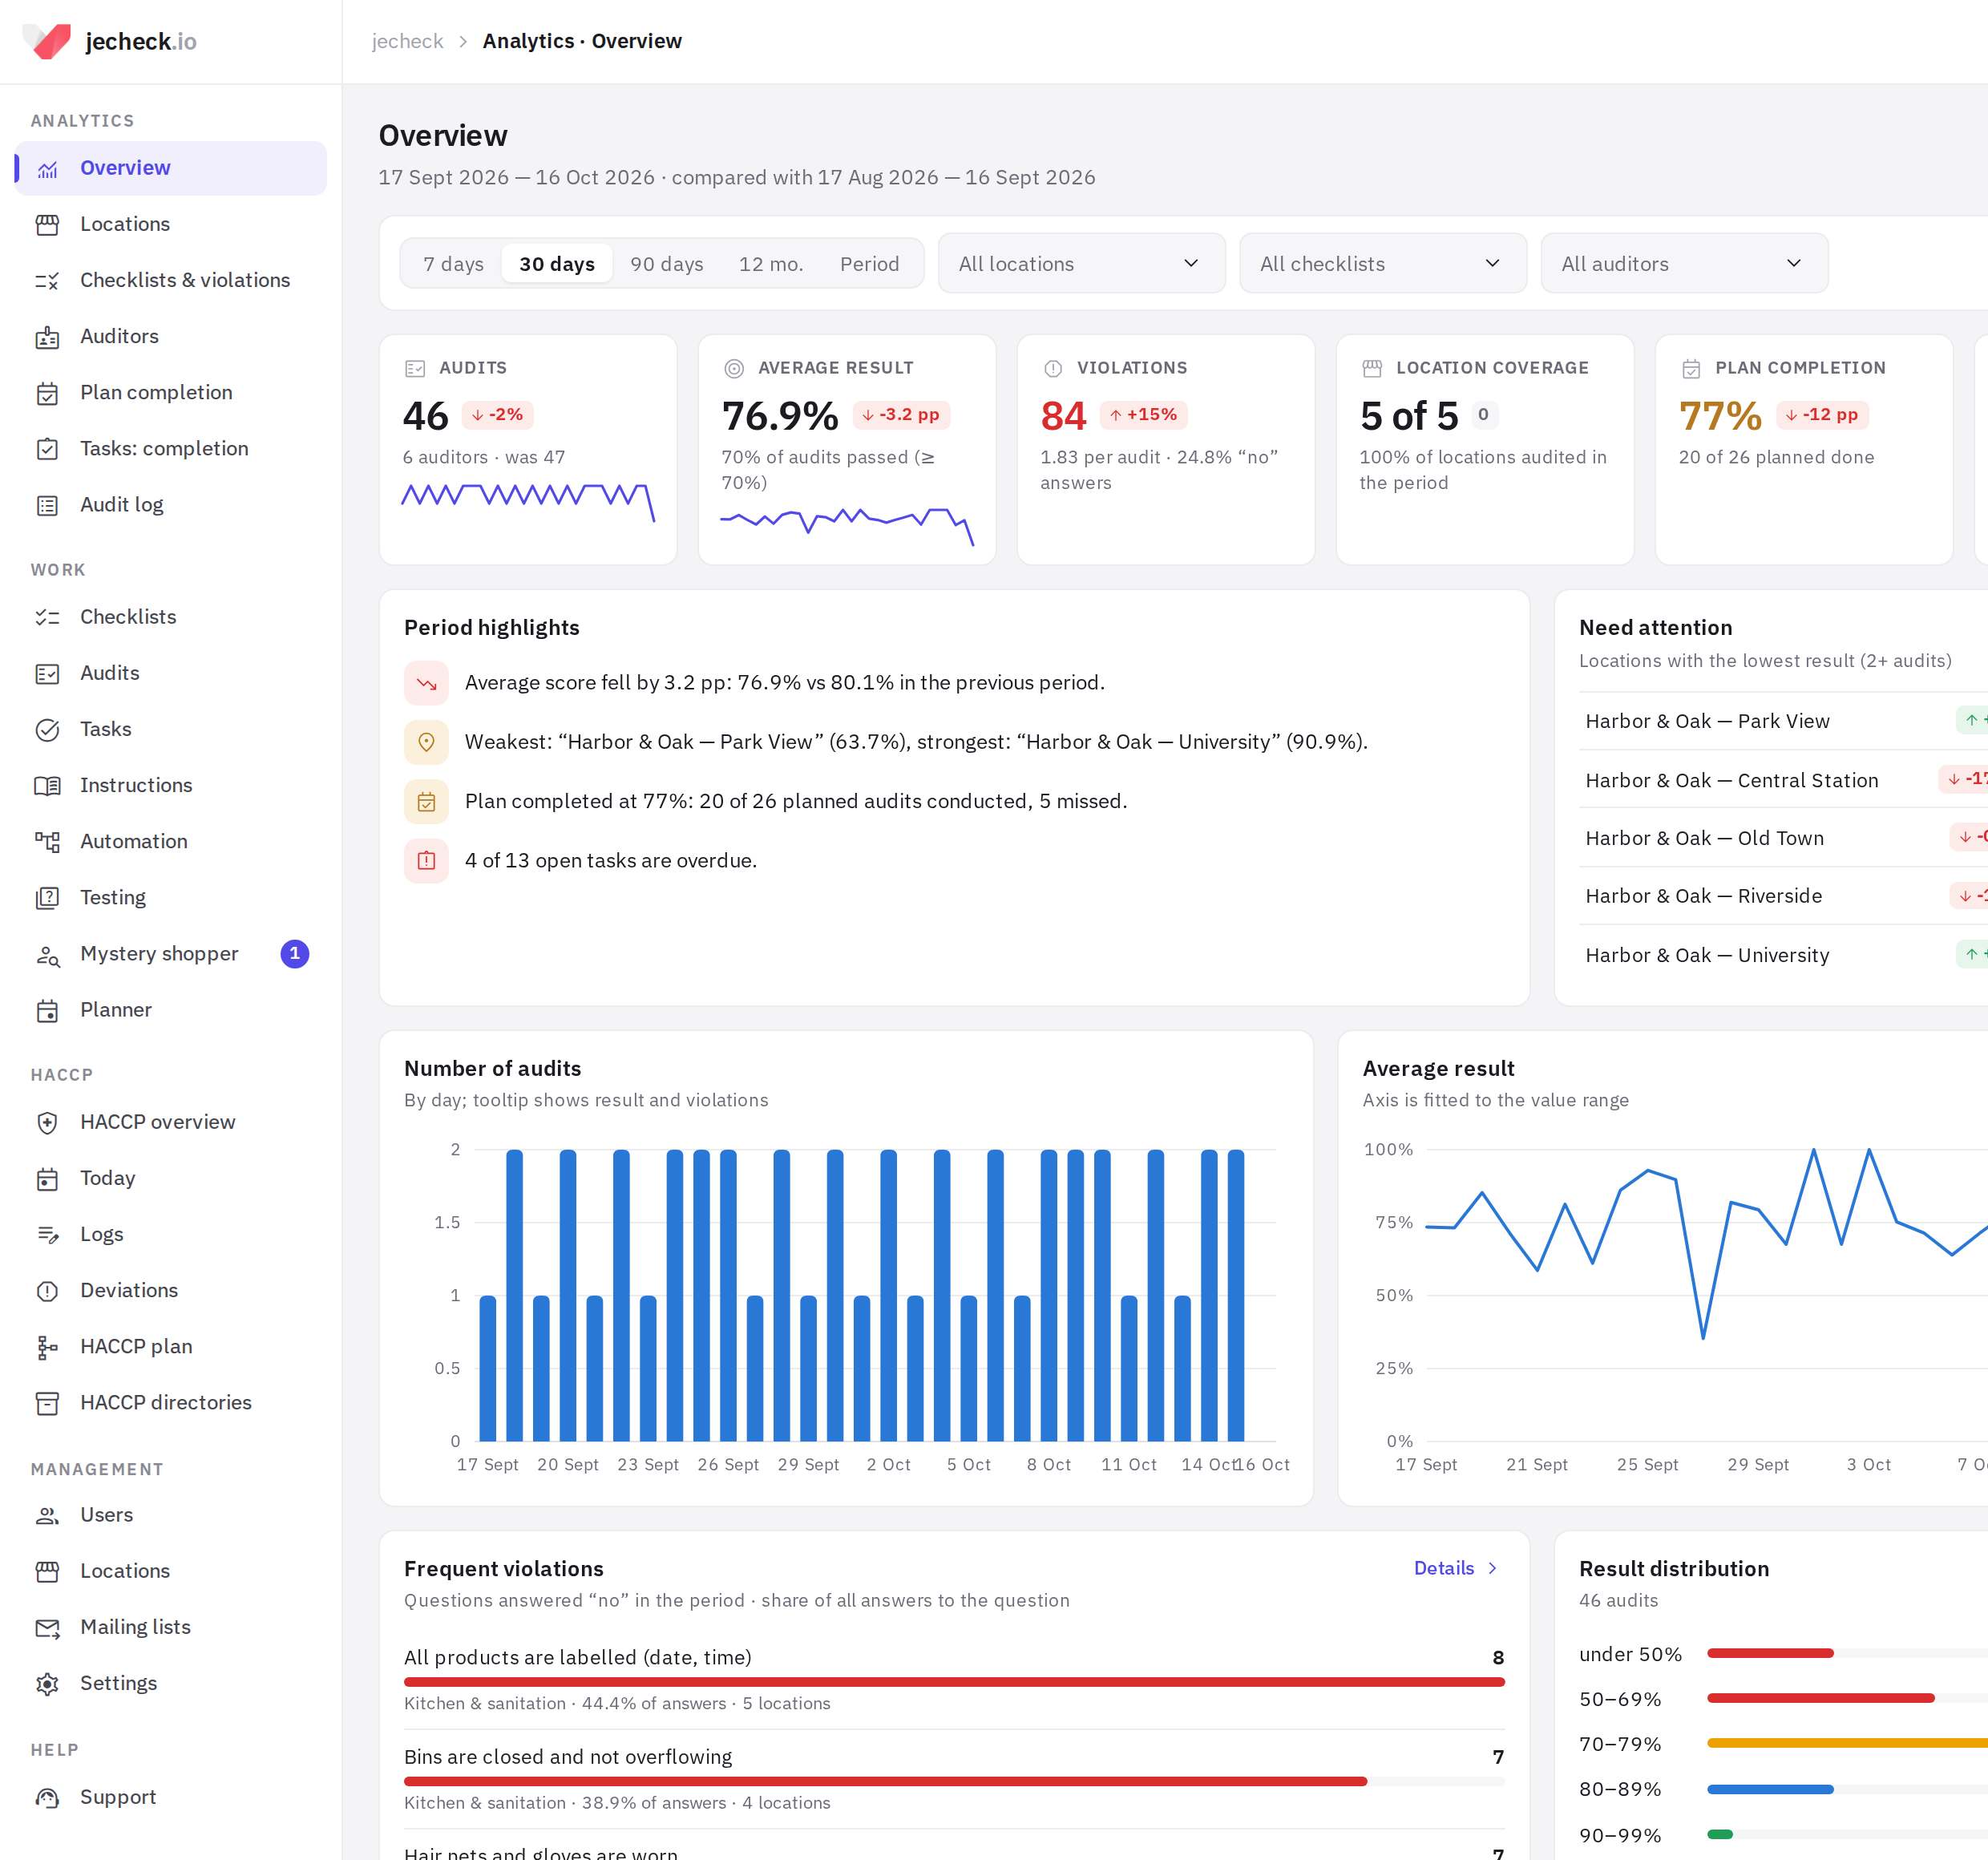Click the Support headset icon
1988x1860 pixels.
click(47, 1797)
